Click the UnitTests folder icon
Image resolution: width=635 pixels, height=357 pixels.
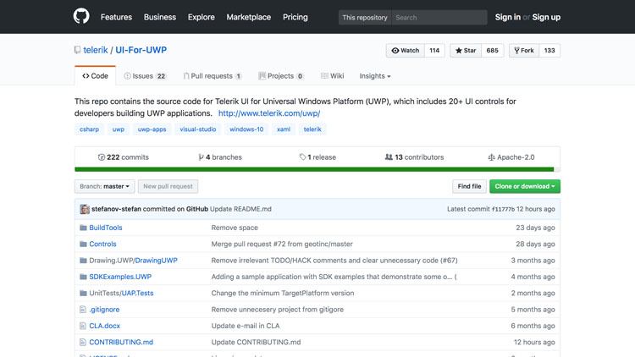tap(84, 293)
